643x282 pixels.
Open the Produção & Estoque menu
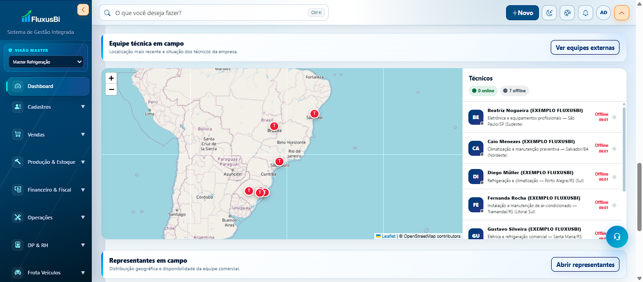click(x=48, y=162)
